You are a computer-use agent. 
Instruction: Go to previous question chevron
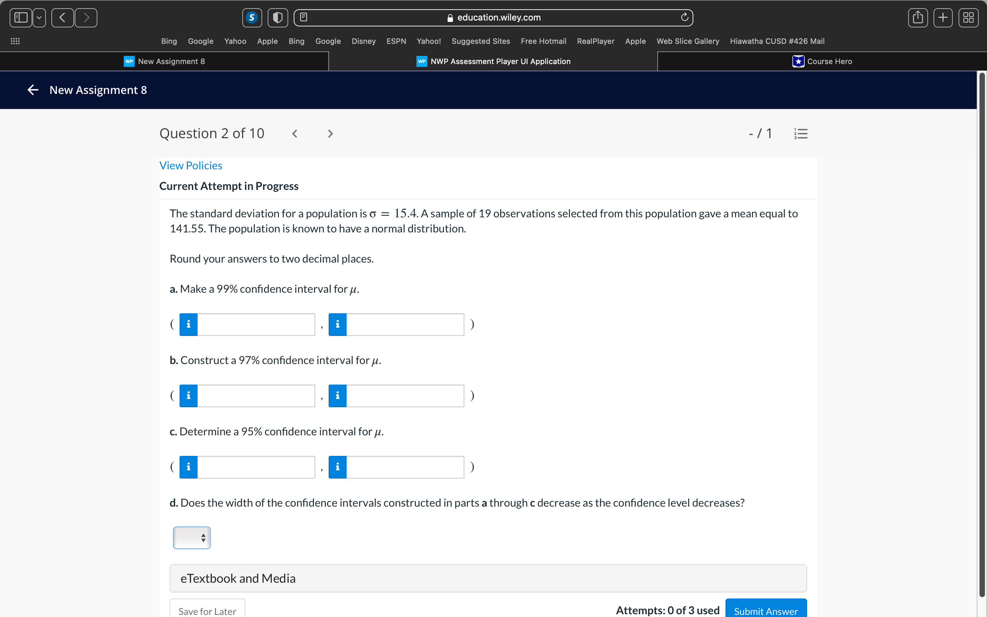(295, 134)
